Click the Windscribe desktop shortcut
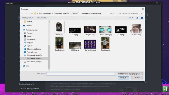 [35, 94]
